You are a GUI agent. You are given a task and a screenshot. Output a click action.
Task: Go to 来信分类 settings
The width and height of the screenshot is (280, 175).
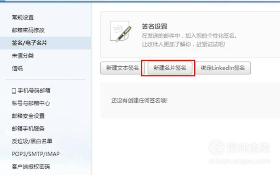coord(23,56)
